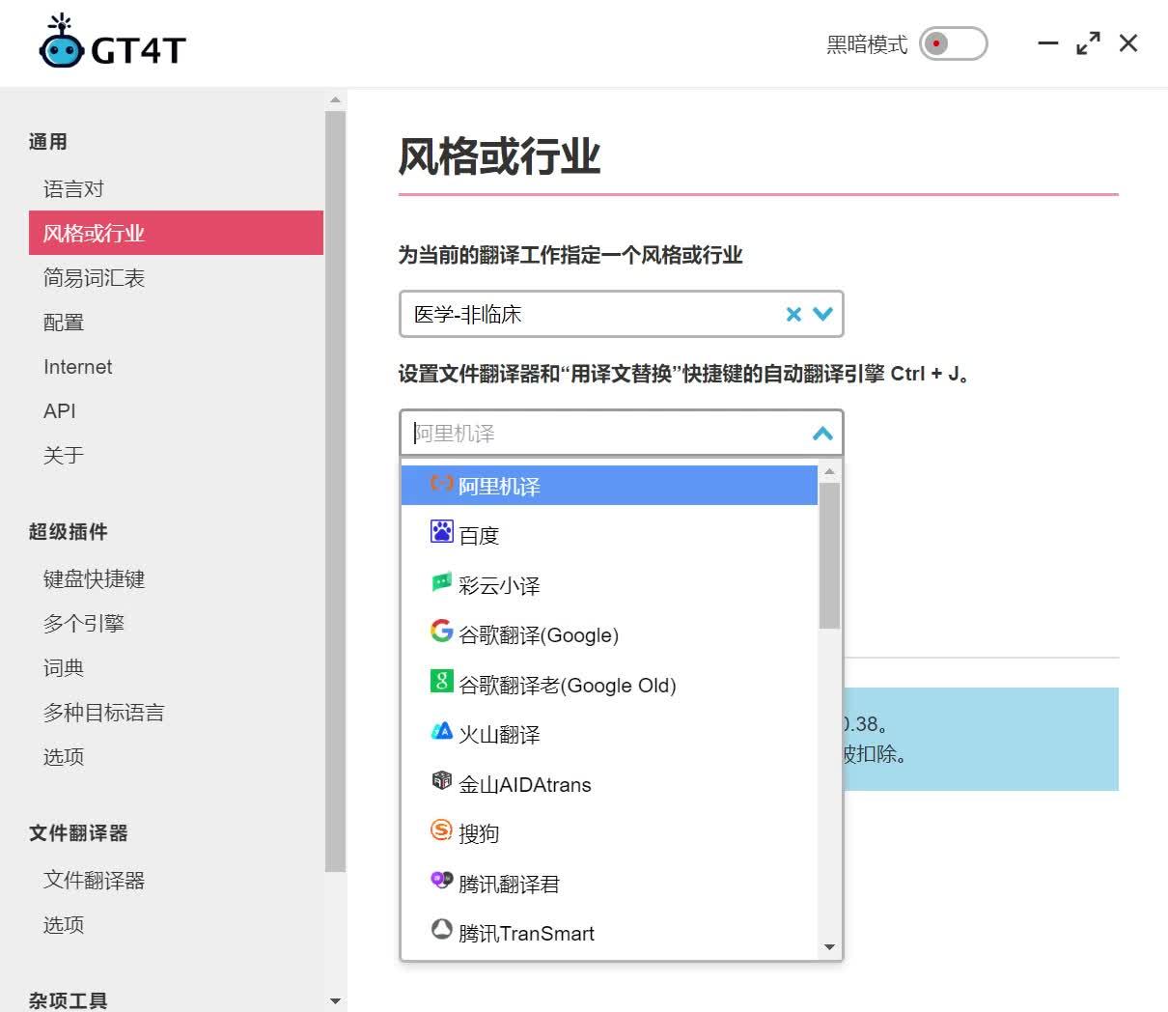Choose the Baidu 百度 translation engine
Screen dimensions: 1168x1012
[x=480, y=534]
